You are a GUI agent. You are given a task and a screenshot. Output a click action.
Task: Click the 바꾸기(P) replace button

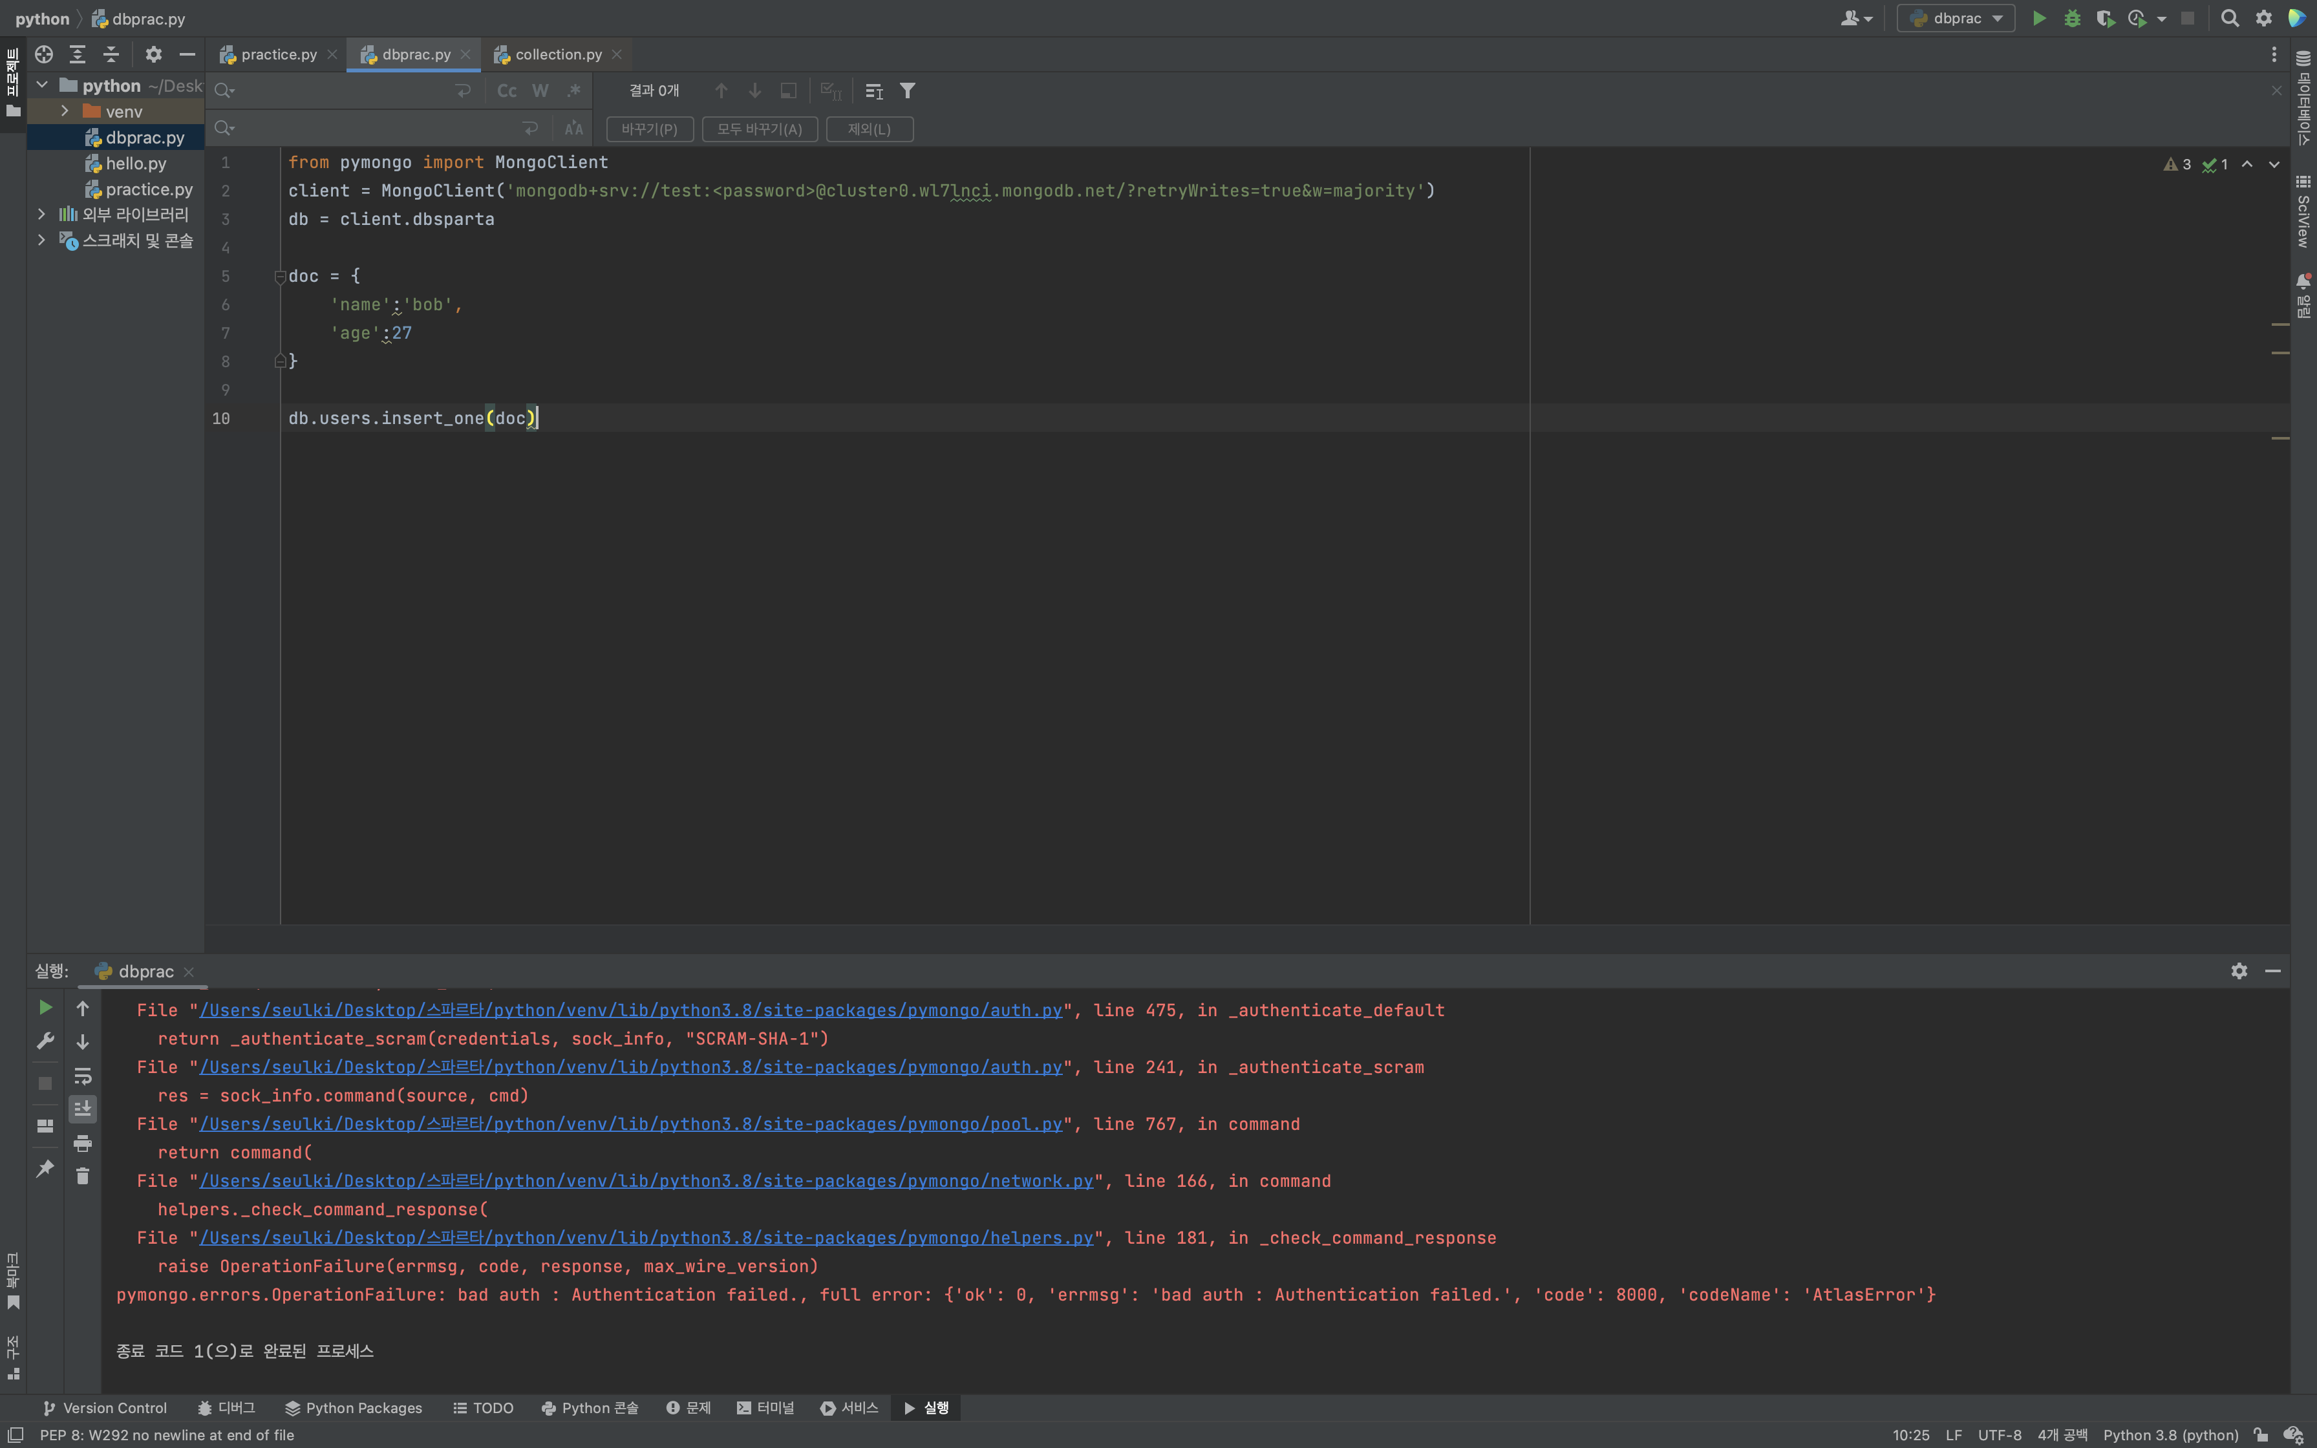point(649,129)
